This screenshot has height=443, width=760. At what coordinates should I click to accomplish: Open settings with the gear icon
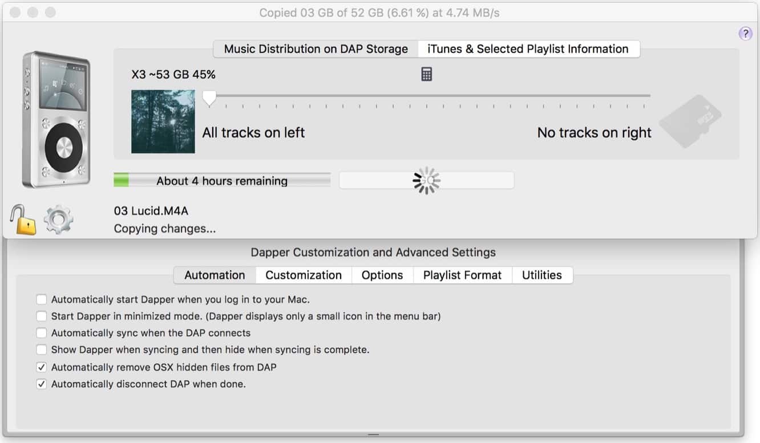pyautogui.click(x=58, y=220)
